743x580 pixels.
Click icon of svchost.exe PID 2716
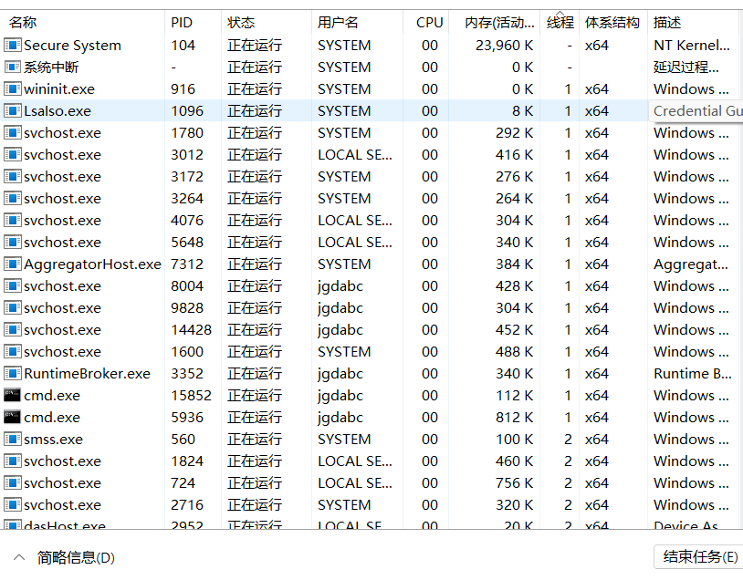pyautogui.click(x=12, y=504)
